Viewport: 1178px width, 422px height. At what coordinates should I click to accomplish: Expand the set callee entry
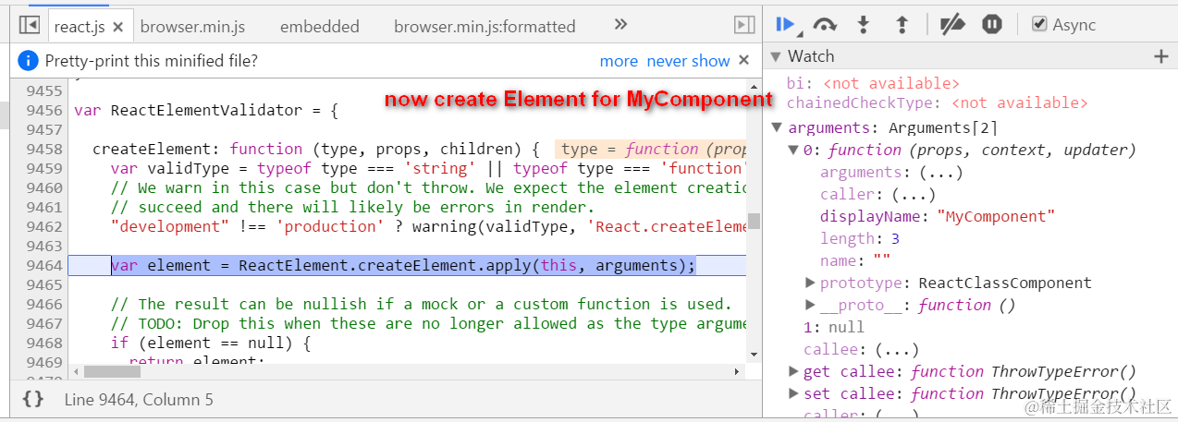click(x=793, y=393)
